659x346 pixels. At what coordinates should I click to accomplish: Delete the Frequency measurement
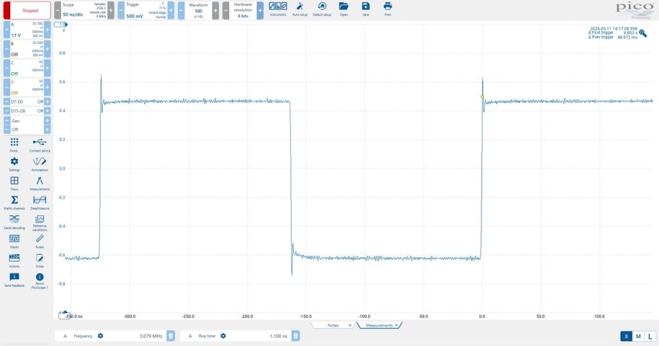coord(171,336)
